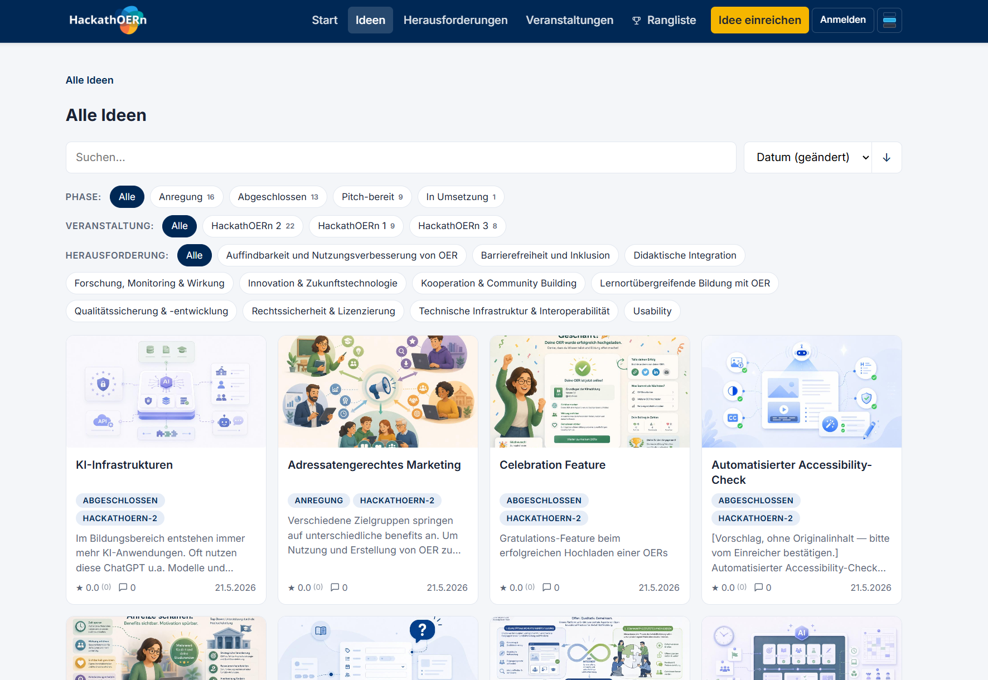Viewport: 988px width, 680px height.
Task: Filter by phase Abgeschlossen
Action: point(278,197)
